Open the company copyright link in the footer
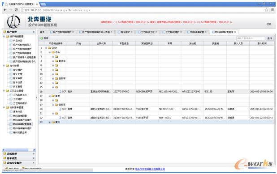This screenshot has height=174, width=277. (x=150, y=169)
